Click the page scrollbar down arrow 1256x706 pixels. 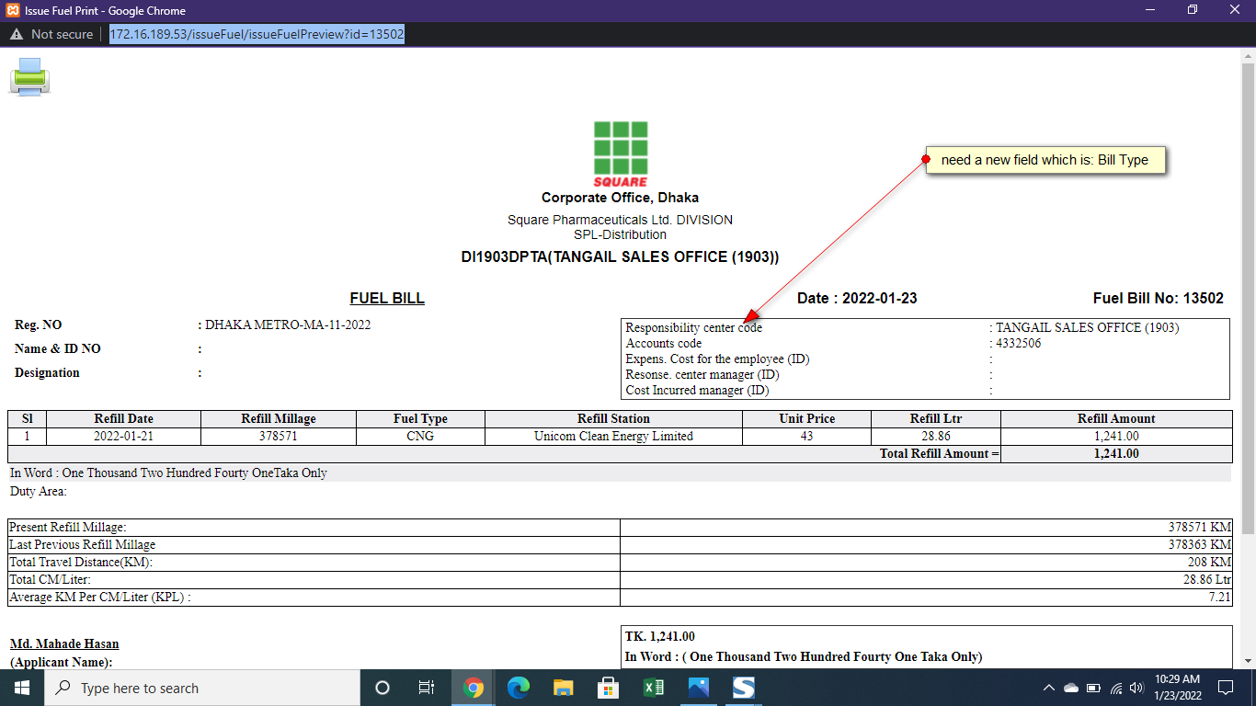click(x=1248, y=660)
